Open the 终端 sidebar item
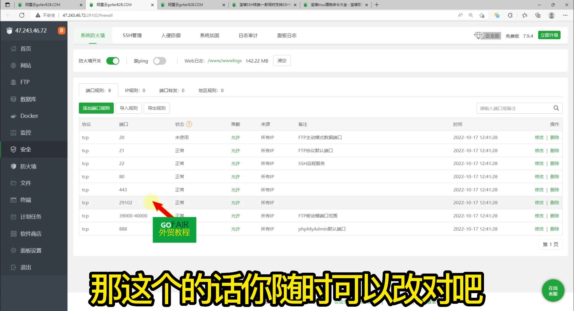Image resolution: width=574 pixels, height=311 pixels. pos(34,200)
